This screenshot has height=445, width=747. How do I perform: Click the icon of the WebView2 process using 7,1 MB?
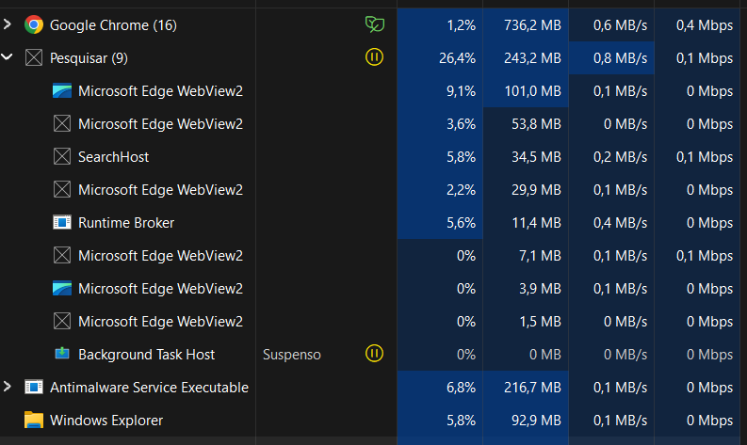point(62,256)
